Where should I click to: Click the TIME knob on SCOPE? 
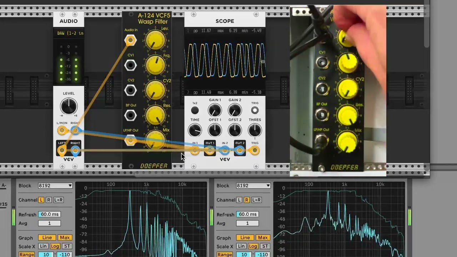point(195,130)
